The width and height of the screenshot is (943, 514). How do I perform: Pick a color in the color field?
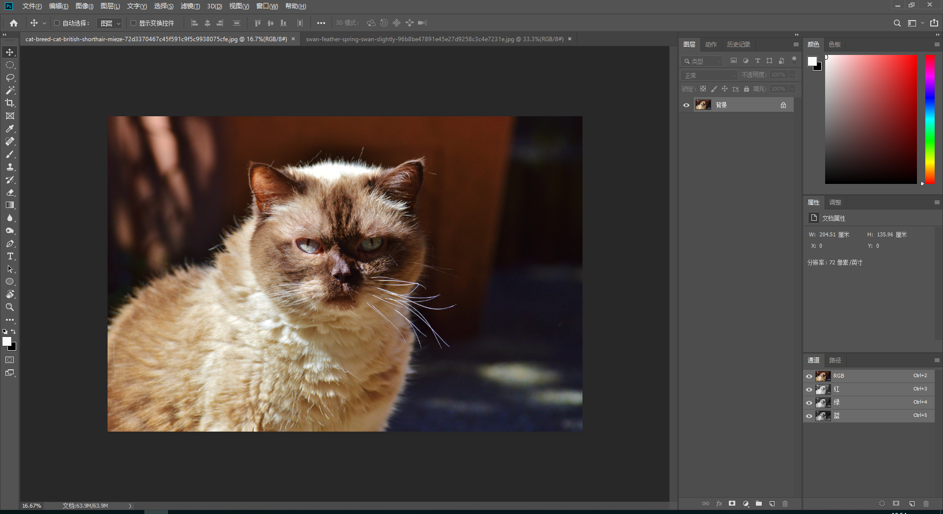pyautogui.click(x=871, y=119)
